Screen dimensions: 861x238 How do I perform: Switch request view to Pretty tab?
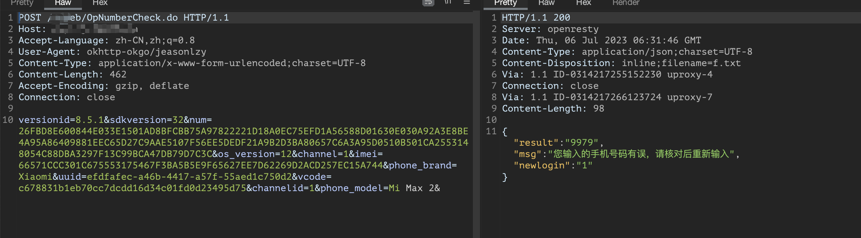click(22, 2)
